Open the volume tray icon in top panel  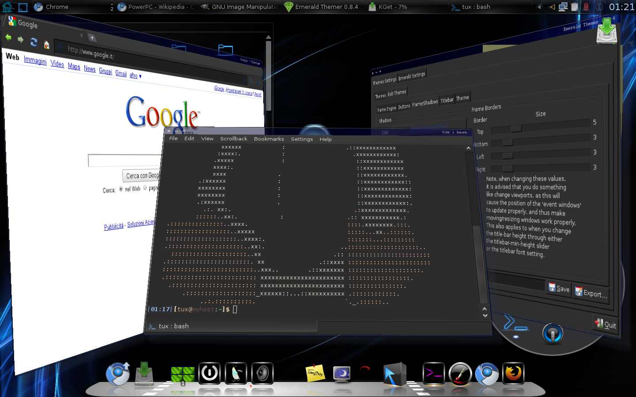click(552, 7)
